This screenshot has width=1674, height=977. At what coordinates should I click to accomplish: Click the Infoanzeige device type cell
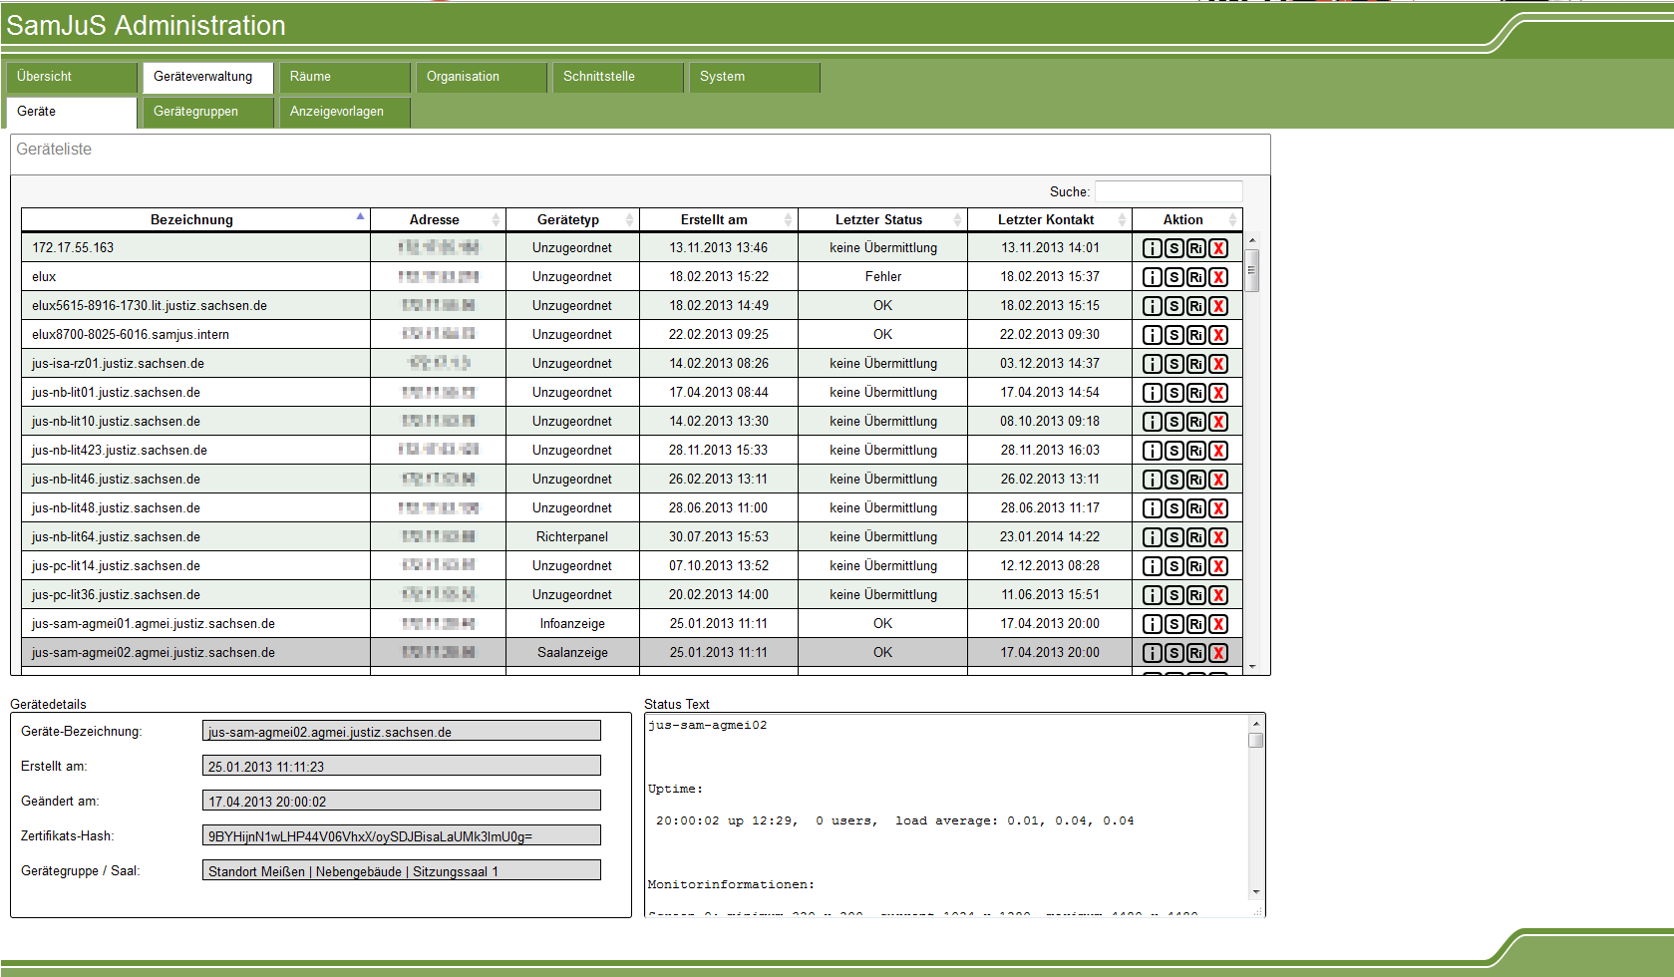pyautogui.click(x=572, y=624)
